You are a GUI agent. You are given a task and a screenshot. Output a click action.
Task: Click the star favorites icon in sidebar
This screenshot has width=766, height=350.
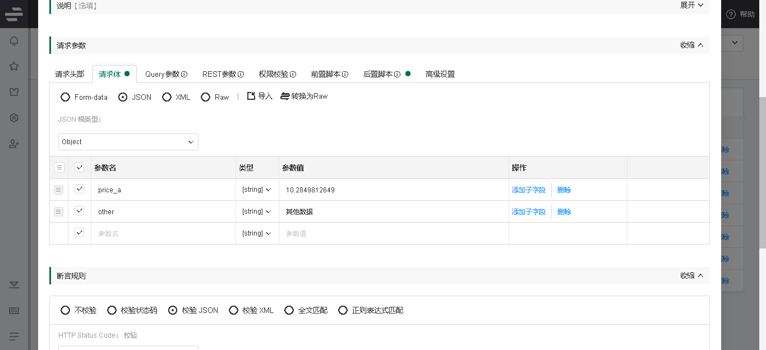point(14,66)
